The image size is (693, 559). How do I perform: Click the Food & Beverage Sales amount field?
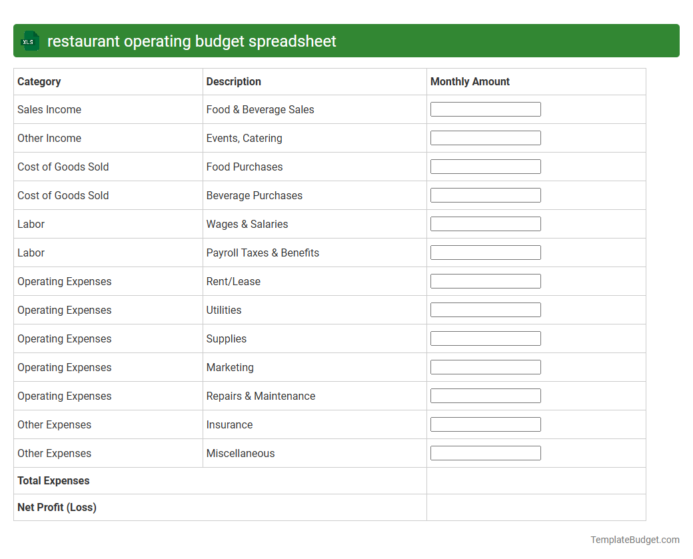(486, 109)
